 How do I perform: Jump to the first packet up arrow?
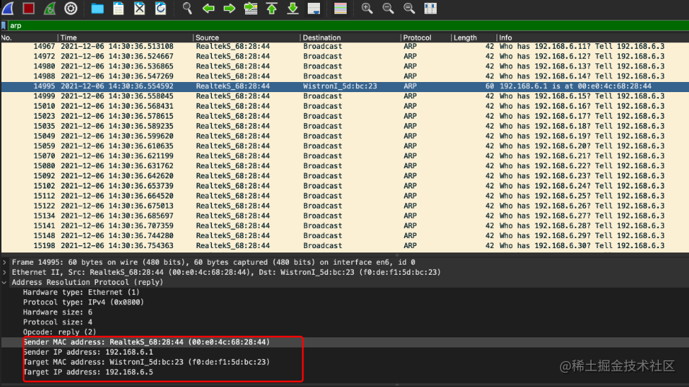tap(272, 8)
